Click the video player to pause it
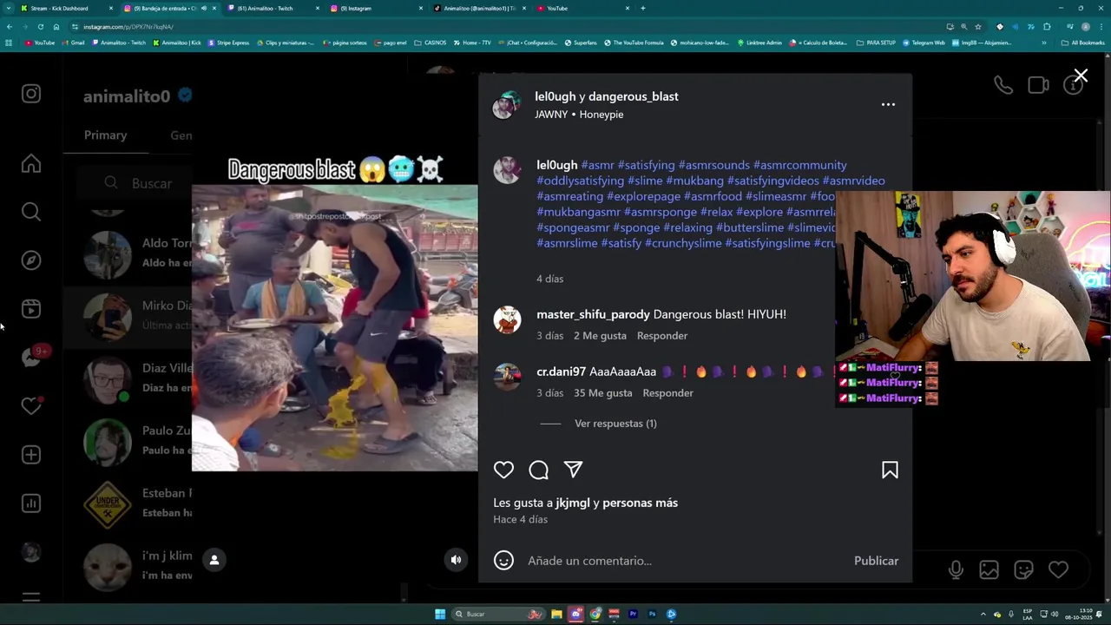This screenshot has width=1111, height=625. pyautogui.click(x=335, y=327)
